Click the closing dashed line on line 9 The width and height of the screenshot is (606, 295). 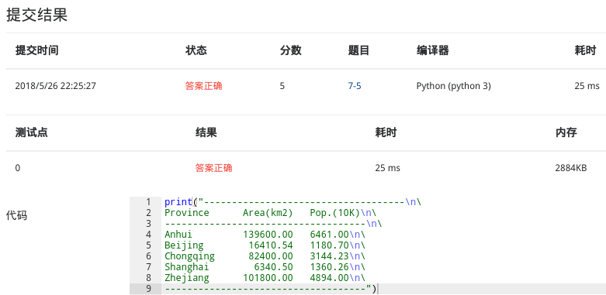pos(265,289)
